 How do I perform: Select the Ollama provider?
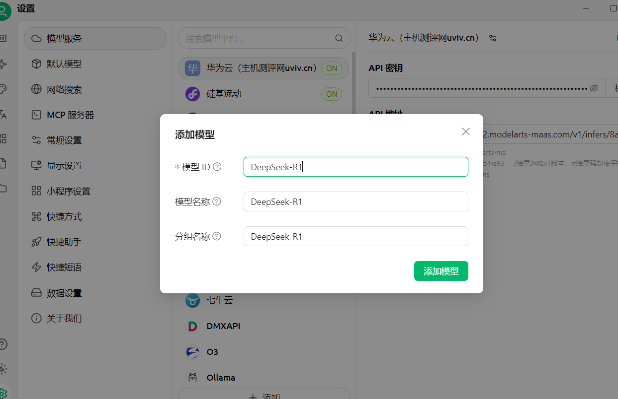220,378
